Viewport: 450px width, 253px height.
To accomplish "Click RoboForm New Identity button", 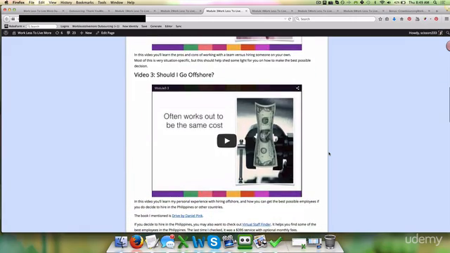I will (x=130, y=26).
